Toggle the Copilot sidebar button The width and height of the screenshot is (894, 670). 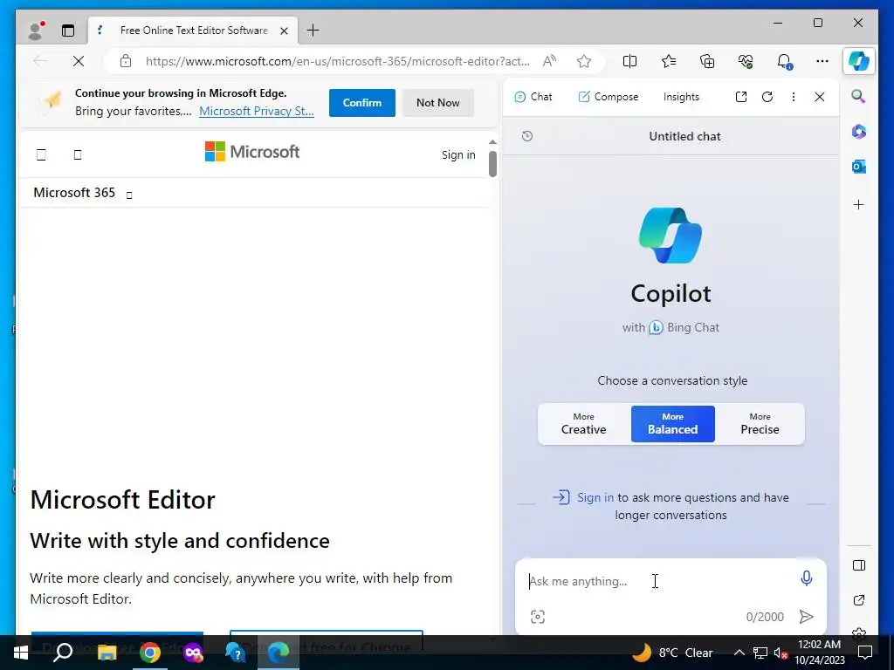point(859,60)
